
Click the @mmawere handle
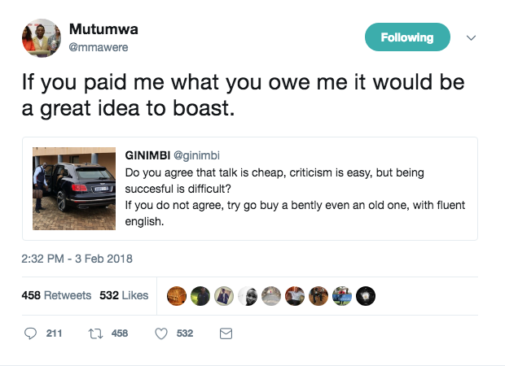click(99, 47)
